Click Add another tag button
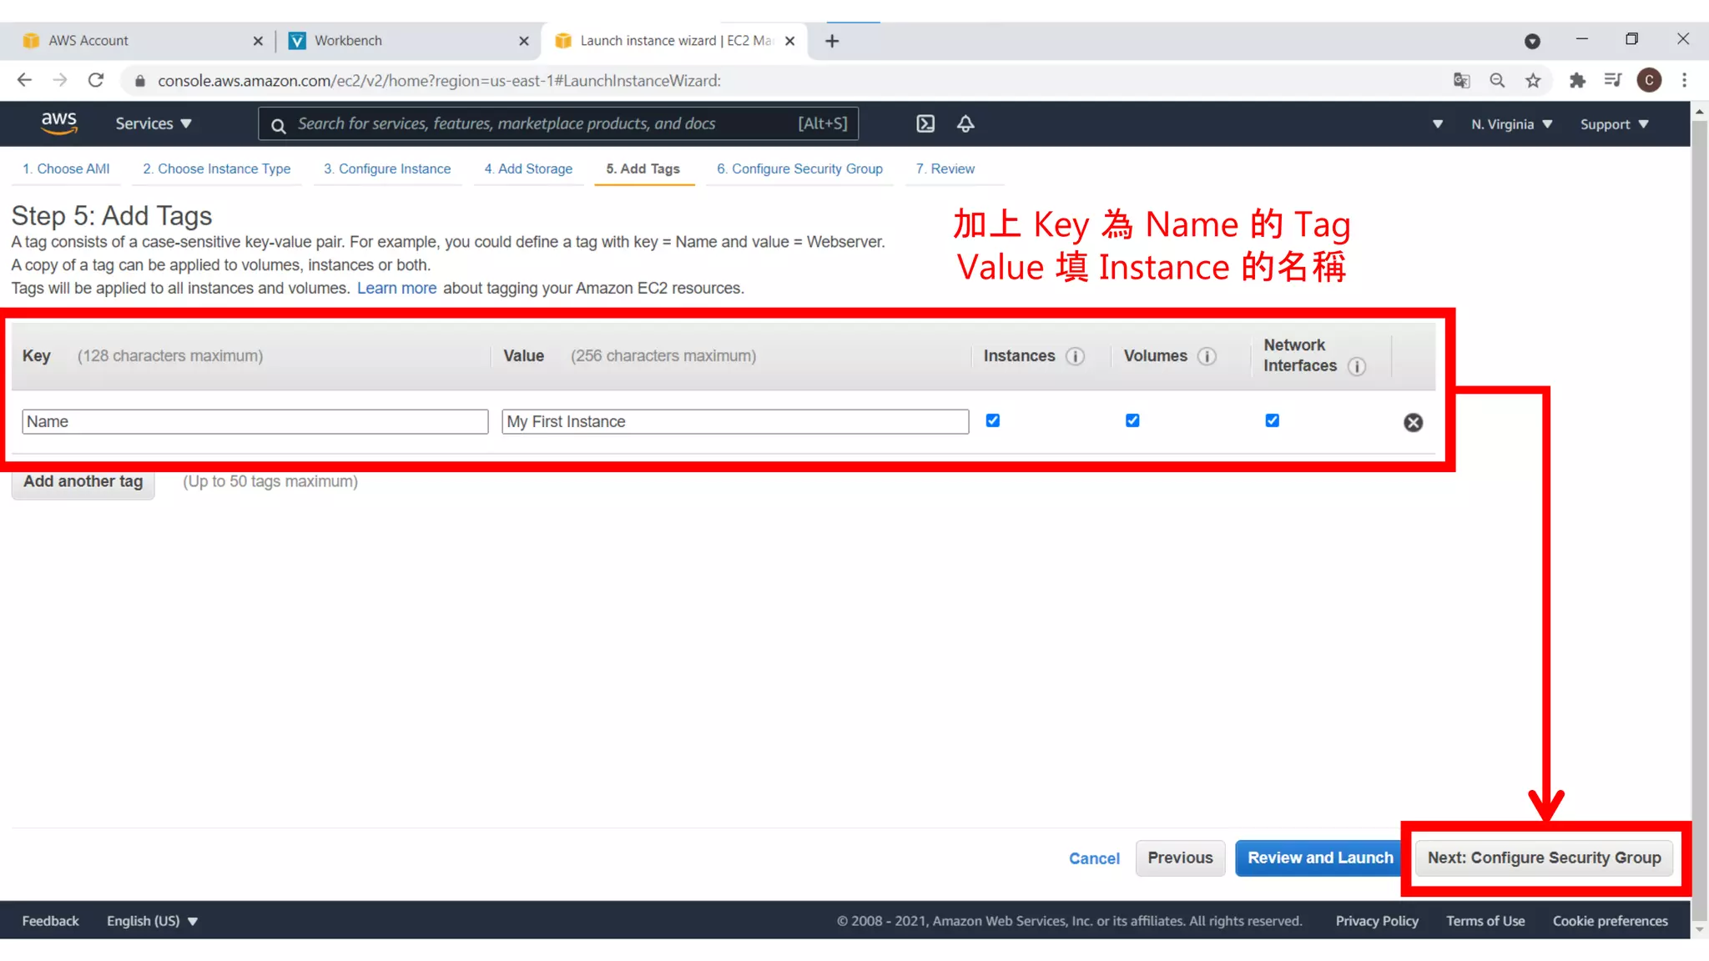Image resolution: width=1709 pixels, height=961 pixels. [x=83, y=481]
